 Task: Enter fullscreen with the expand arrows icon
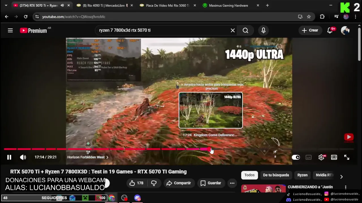point(347,157)
